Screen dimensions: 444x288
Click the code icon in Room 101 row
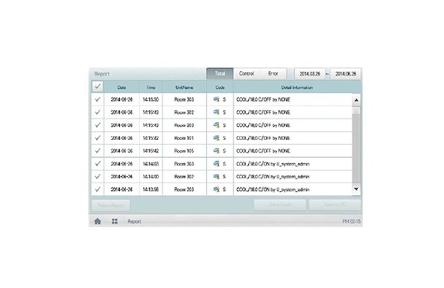pos(217,138)
